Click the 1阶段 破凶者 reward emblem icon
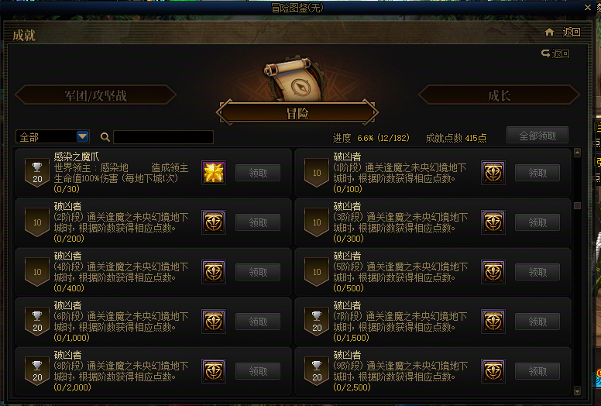 coord(493,173)
